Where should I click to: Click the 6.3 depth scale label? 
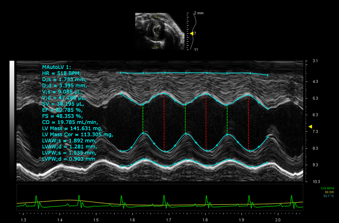(x=316, y=115)
